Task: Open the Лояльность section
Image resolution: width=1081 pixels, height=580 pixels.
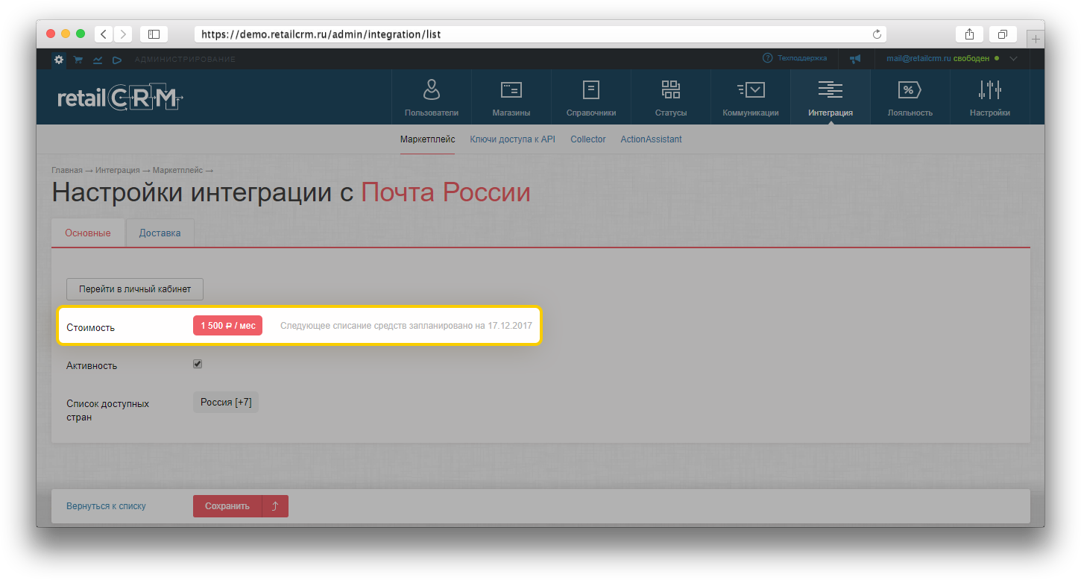Action: tap(910, 98)
